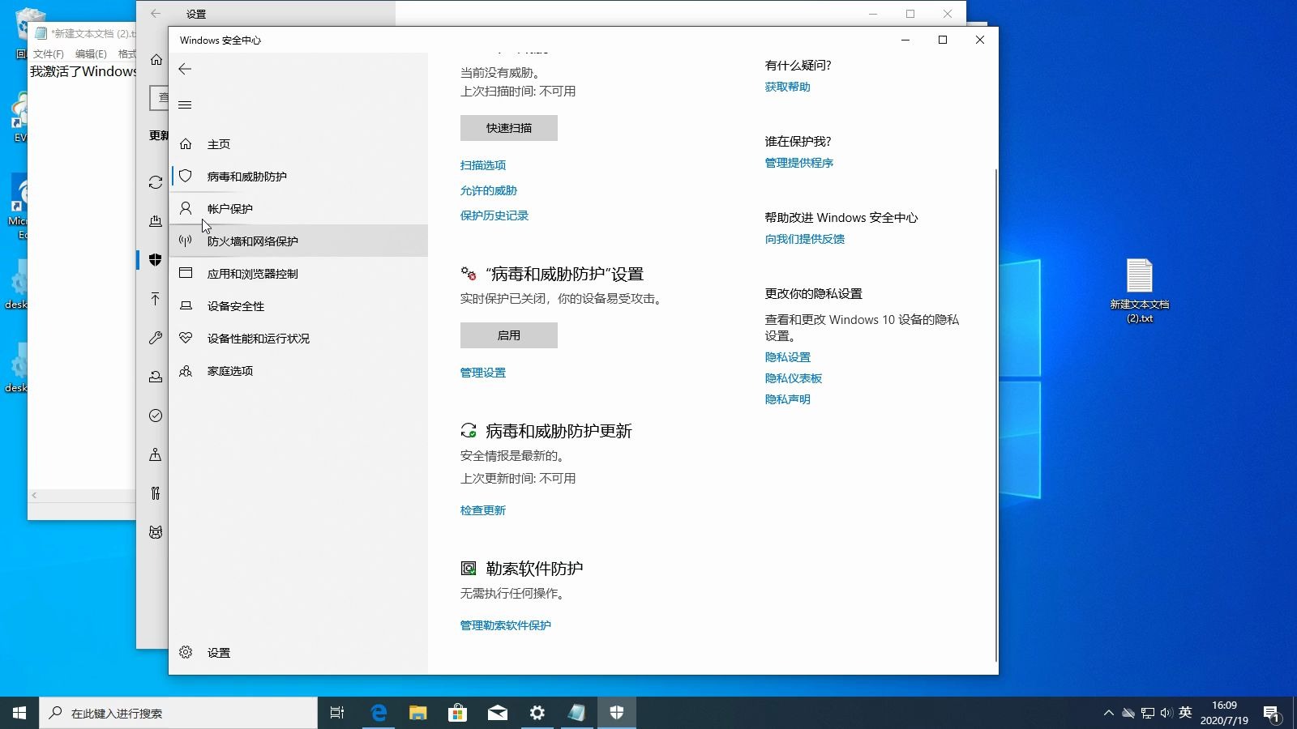The width and height of the screenshot is (1297, 729).
Task: Go to 防火墙和网络保护
Action: 298,241
